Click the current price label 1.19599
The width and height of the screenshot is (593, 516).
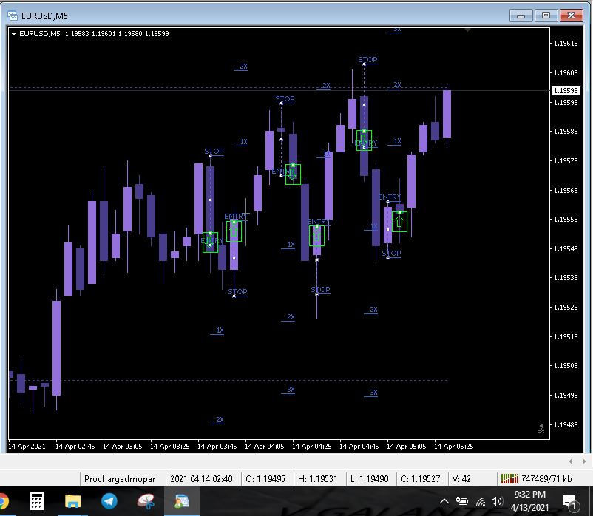(x=566, y=90)
